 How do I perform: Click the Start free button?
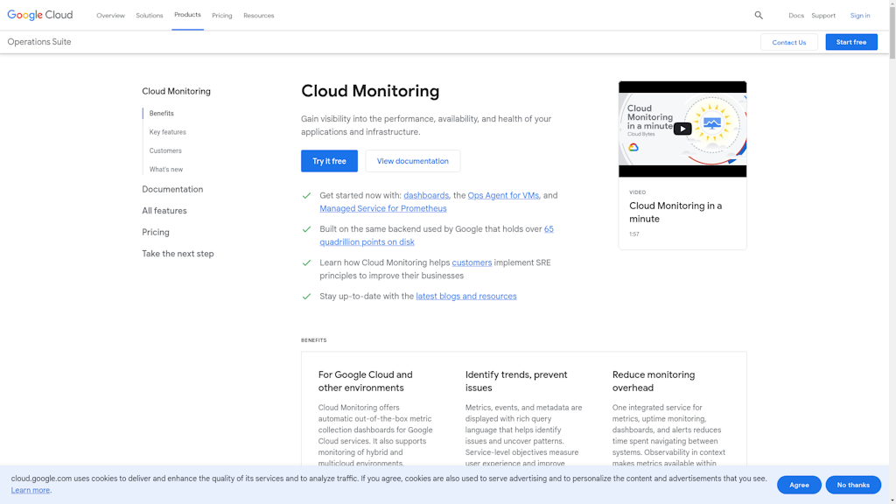850,41
